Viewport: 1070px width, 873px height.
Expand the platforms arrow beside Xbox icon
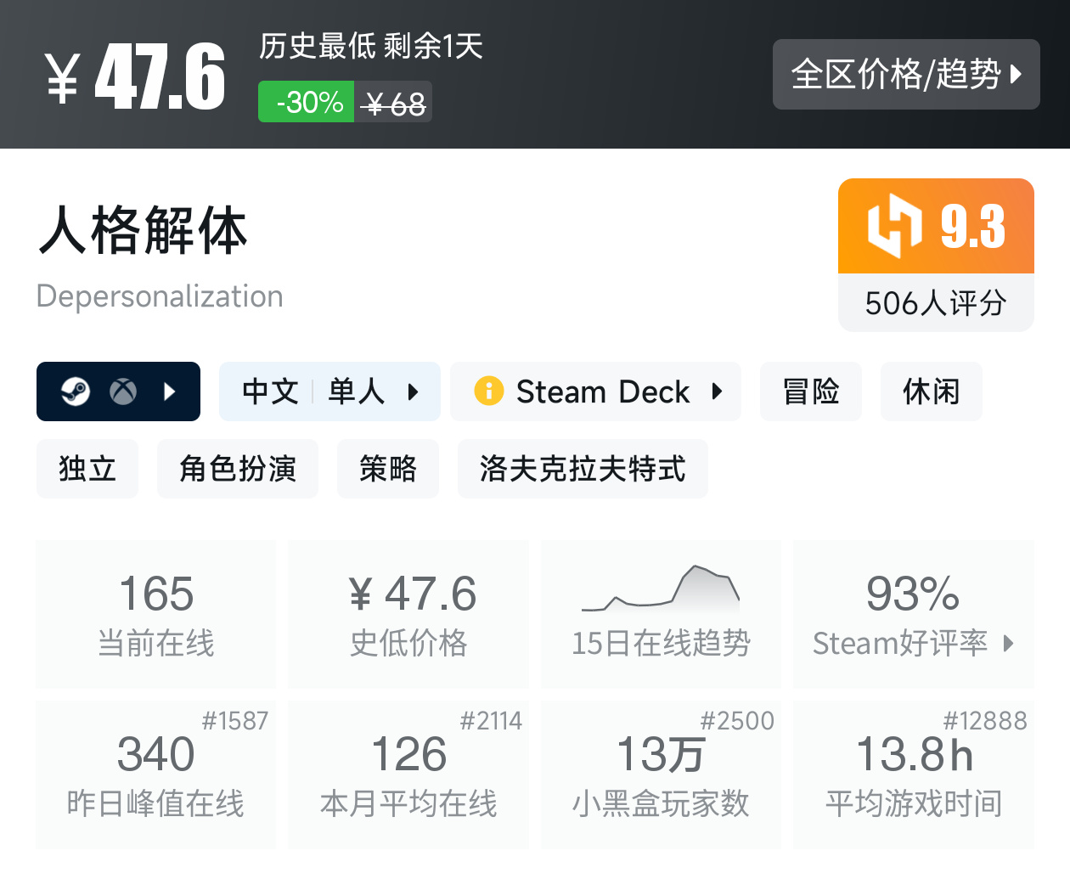(170, 391)
